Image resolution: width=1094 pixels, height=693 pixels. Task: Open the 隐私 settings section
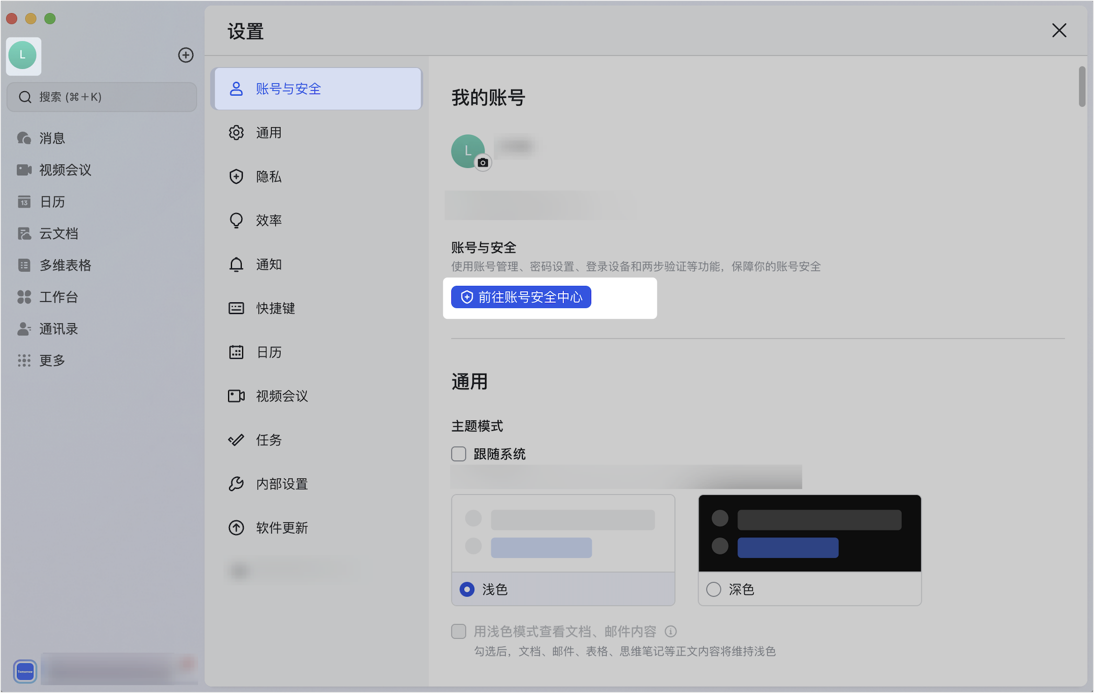(x=268, y=177)
